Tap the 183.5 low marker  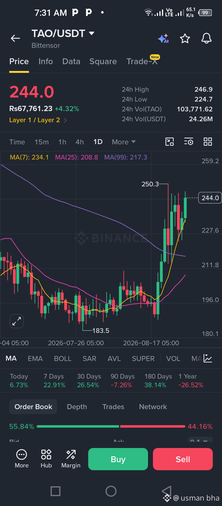point(101,331)
